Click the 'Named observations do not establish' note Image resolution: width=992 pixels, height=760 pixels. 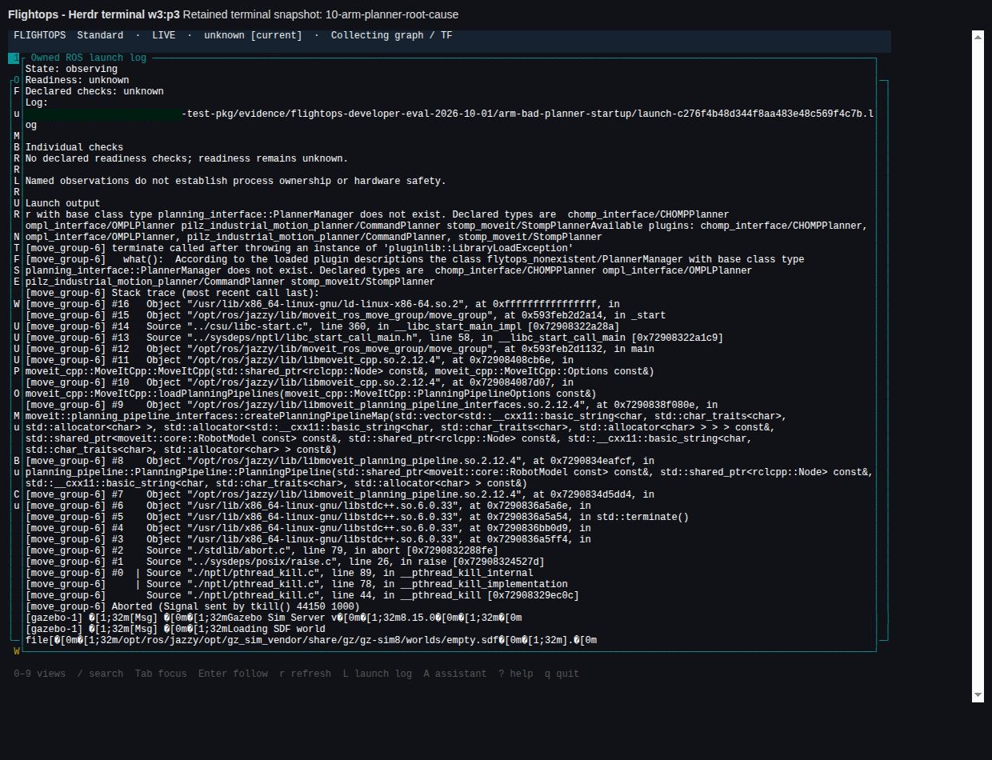point(236,181)
